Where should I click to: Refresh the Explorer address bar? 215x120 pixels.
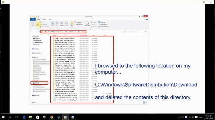pos(124,32)
